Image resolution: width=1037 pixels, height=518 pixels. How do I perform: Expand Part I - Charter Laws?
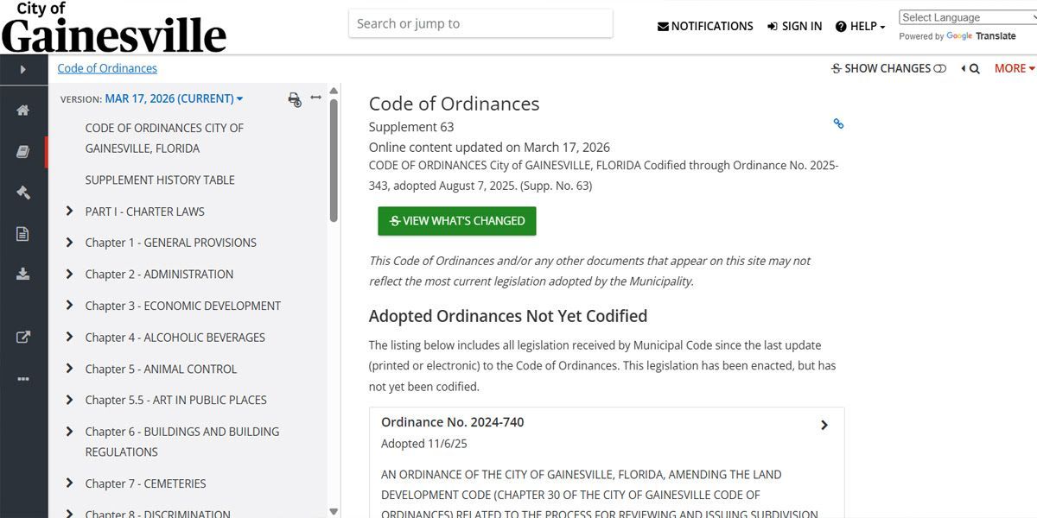(x=69, y=211)
